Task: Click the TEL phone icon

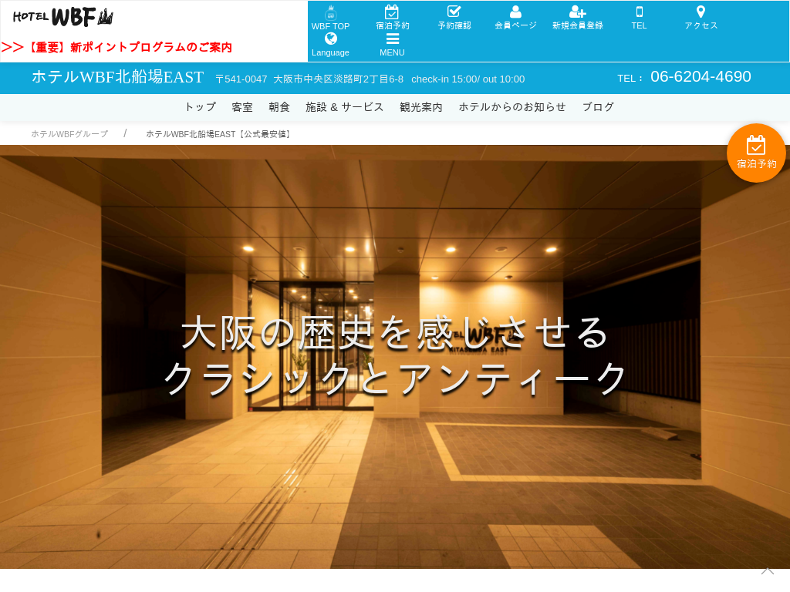Action: click(639, 12)
